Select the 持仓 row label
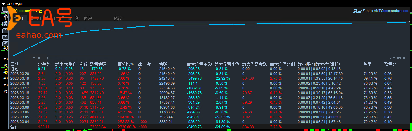The height and width of the screenshot is (131, 412). pyautogui.click(x=15, y=69)
